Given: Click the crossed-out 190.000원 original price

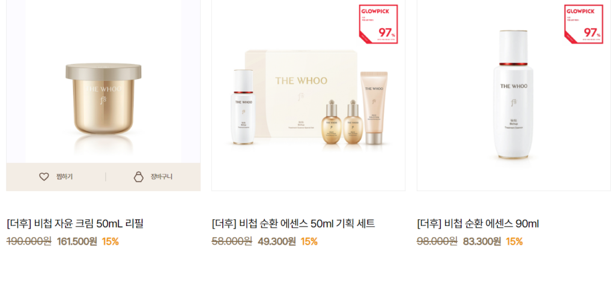Looking at the screenshot, I should click(29, 241).
